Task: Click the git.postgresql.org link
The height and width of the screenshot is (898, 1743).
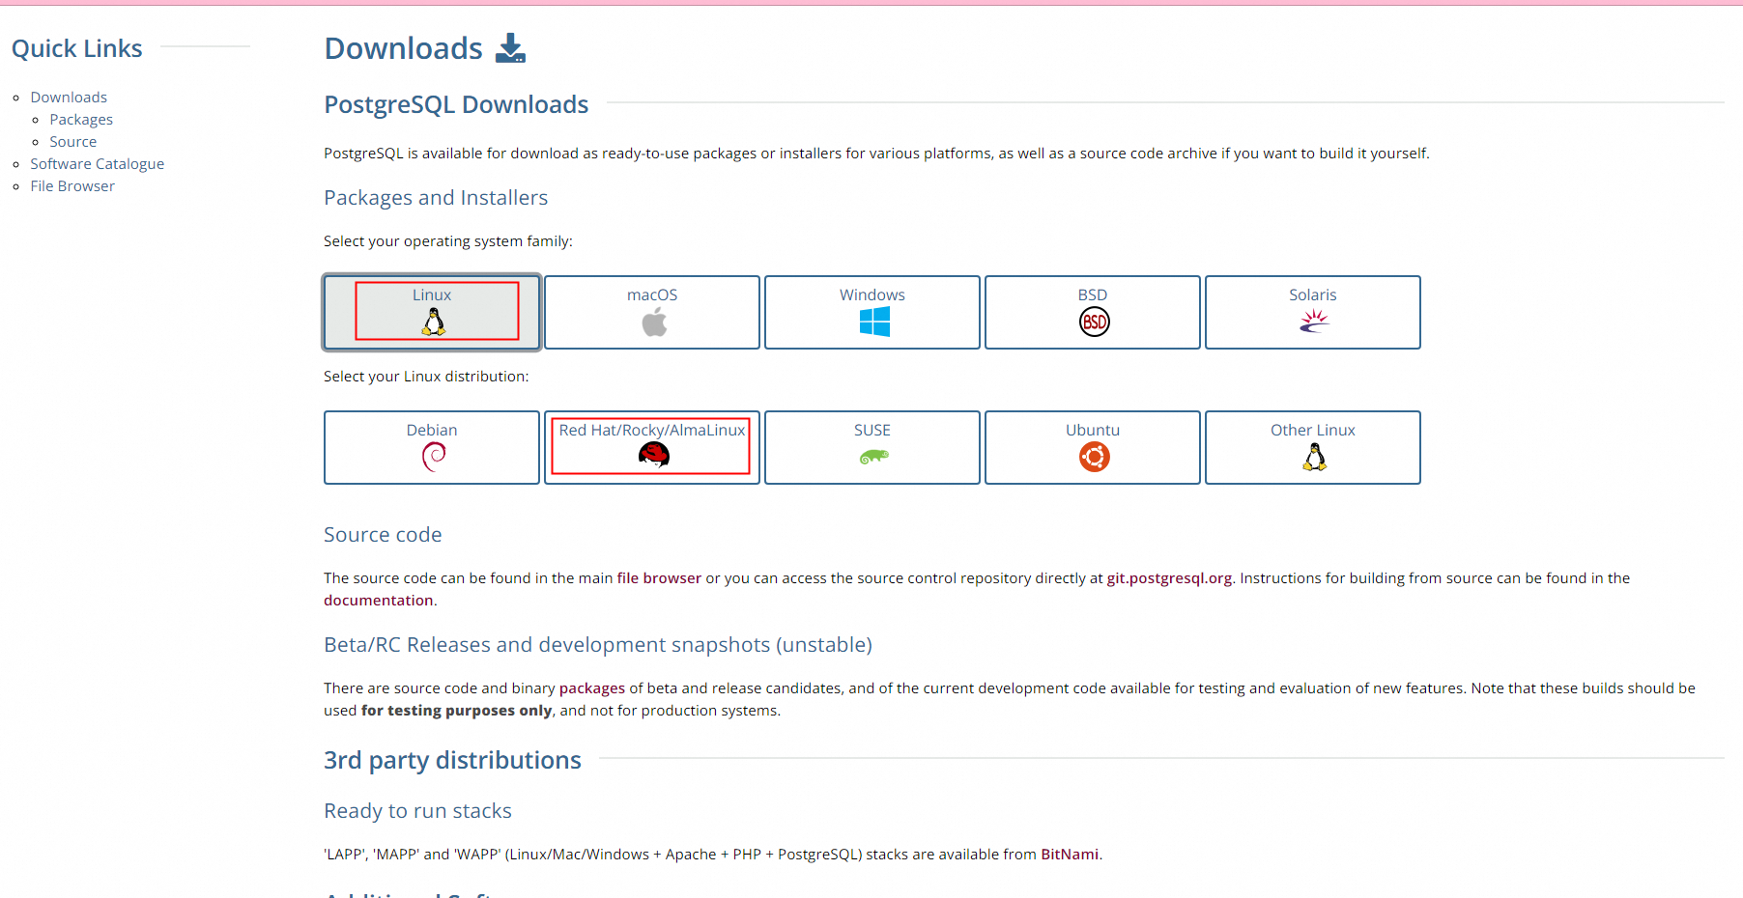Action: coord(1168,577)
